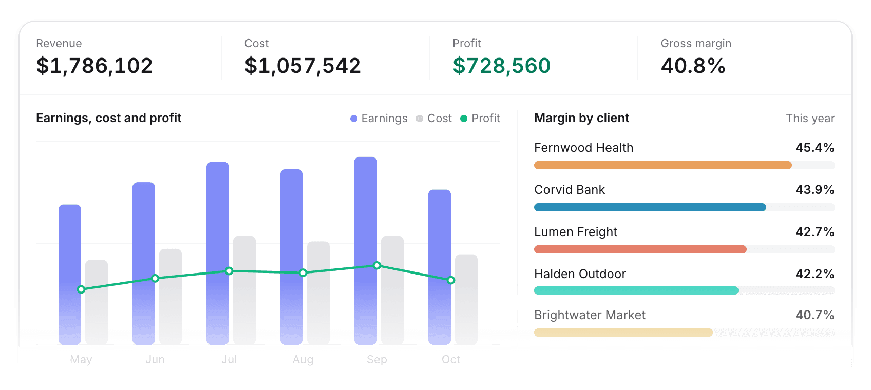The height and width of the screenshot is (390, 871).
Task: Click the Oct profit line point
Action: [451, 280]
